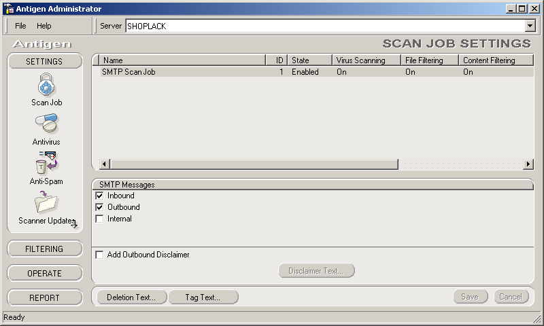This screenshot has height=326, width=544.
Task: Maximize the Antigen Administrator window
Action: tap(522, 9)
